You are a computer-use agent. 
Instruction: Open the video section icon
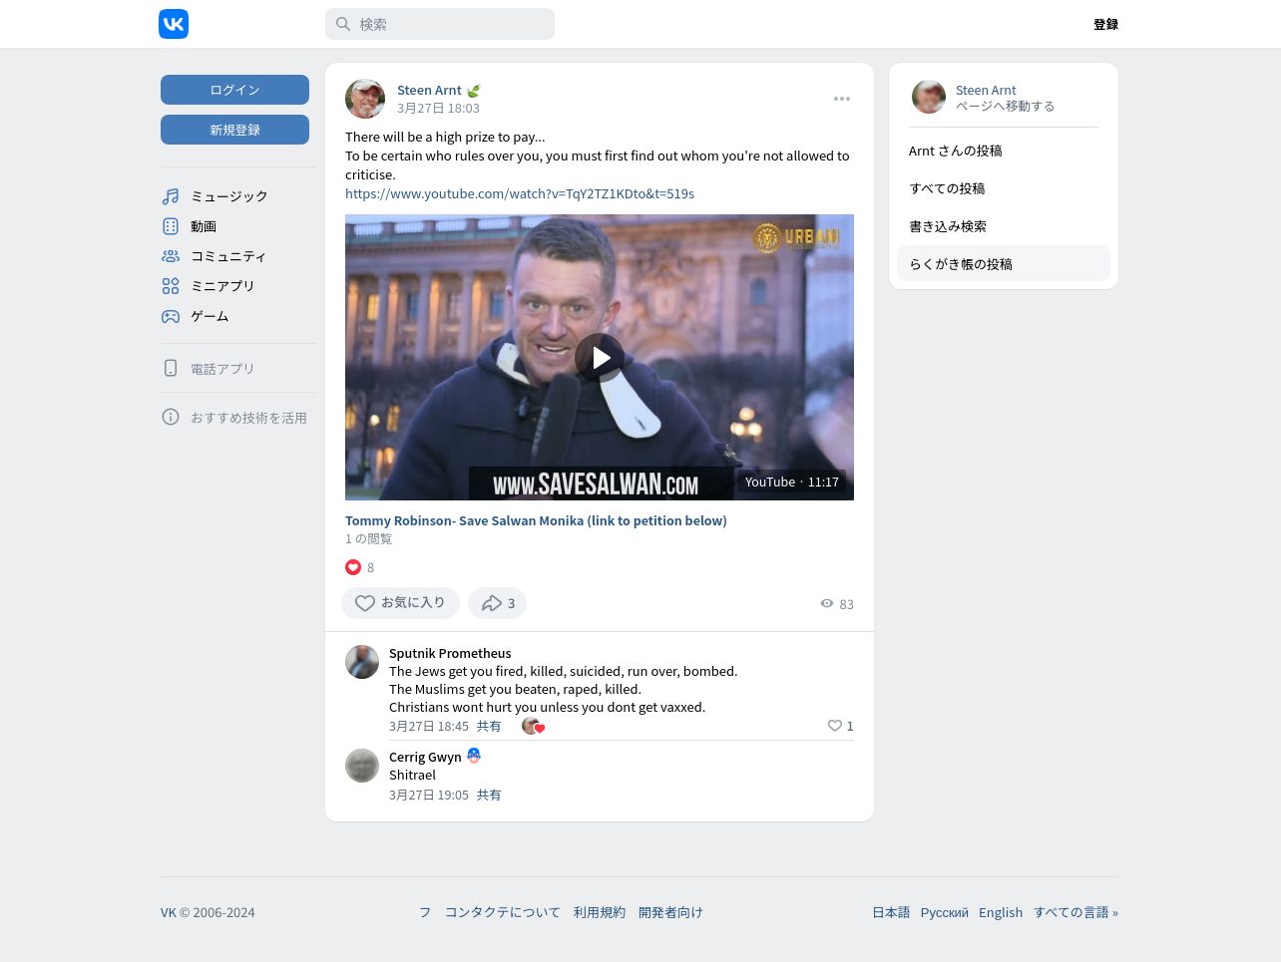click(x=171, y=226)
